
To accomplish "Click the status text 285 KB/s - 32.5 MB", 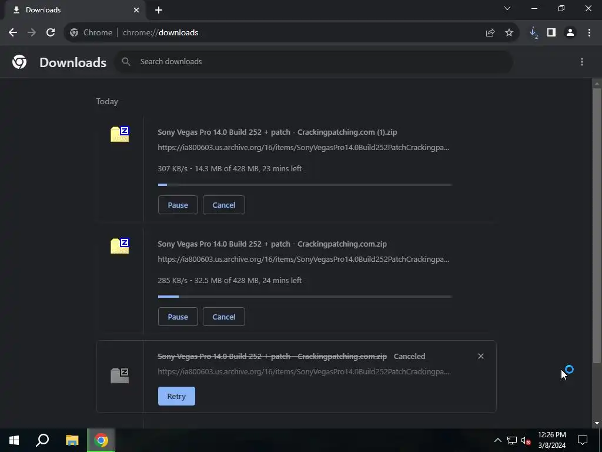I will click(230, 281).
